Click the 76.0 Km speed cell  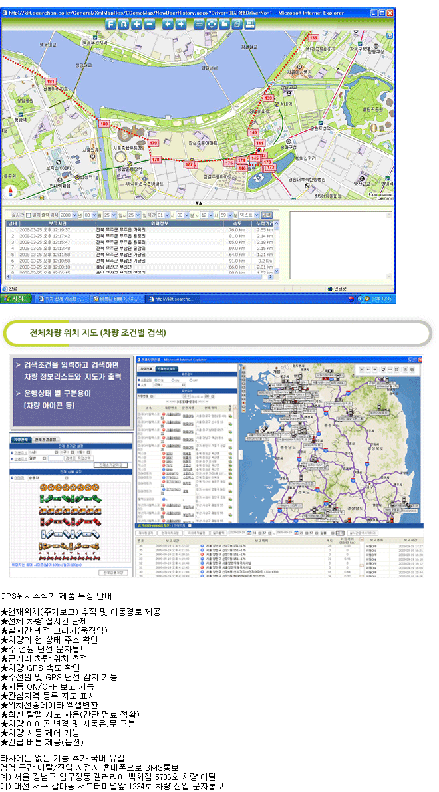coord(237,230)
